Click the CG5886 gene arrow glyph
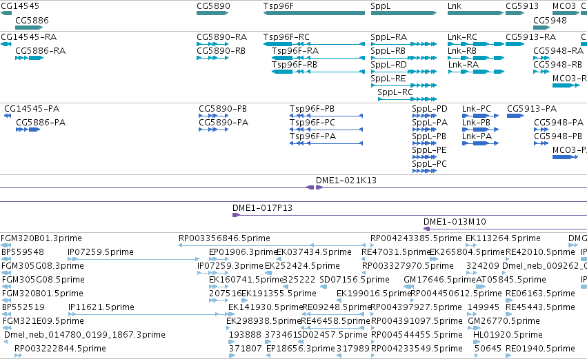Image resolution: width=587 pixels, height=359 pixels. (x=29, y=28)
